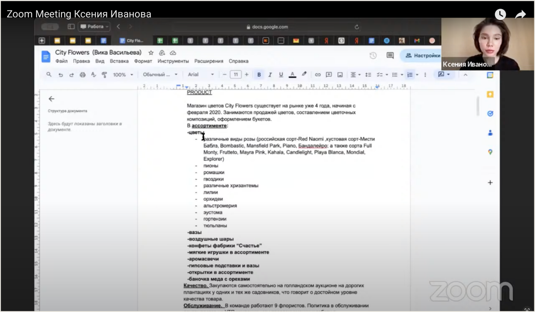The height and width of the screenshot is (312, 535).
Task: Open the Вставка menu
Action: [x=119, y=61]
